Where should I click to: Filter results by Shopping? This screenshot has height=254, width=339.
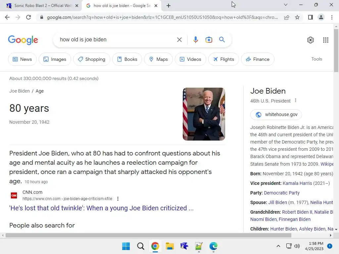(92, 59)
